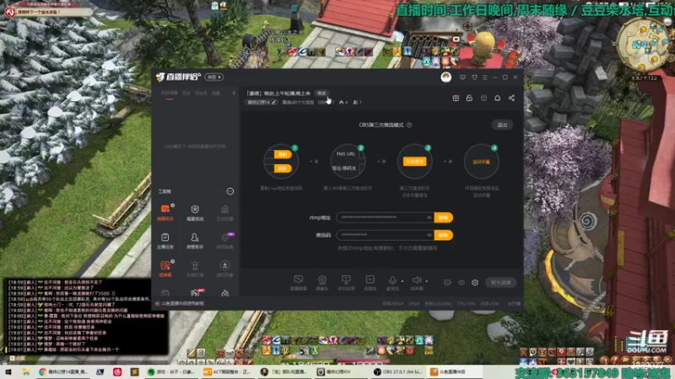This screenshot has width=675, height=379.
Task: Open the download-arrow virtual tool
Action: pyautogui.click(x=224, y=269)
